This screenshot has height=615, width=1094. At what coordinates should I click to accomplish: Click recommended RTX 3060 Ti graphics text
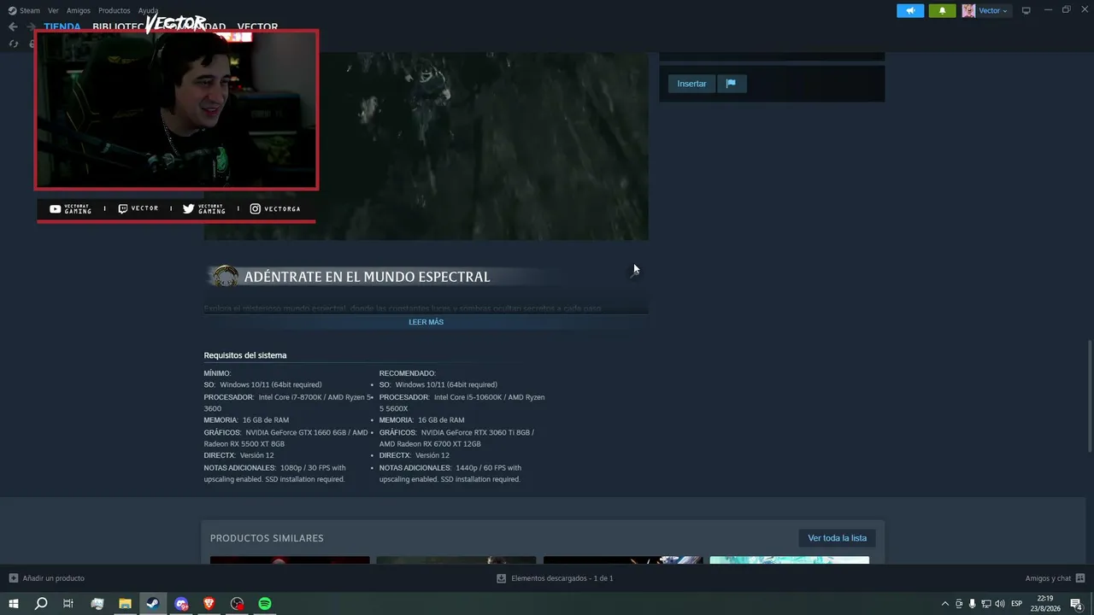pyautogui.click(x=456, y=438)
